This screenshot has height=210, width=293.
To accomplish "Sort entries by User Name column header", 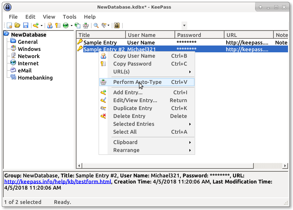I will [x=150, y=35].
